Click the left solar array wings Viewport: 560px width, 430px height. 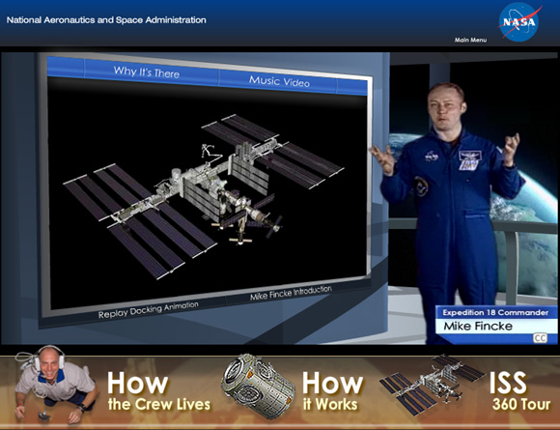coord(140,221)
